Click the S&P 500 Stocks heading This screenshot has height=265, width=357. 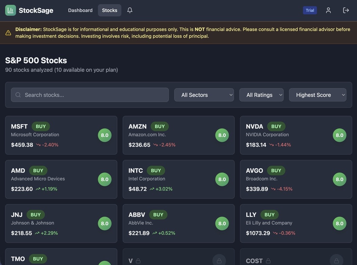36,60
